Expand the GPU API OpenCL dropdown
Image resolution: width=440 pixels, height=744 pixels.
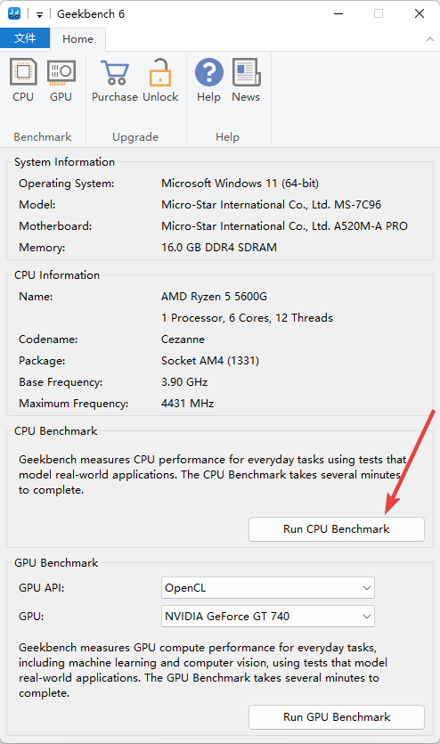(268, 588)
